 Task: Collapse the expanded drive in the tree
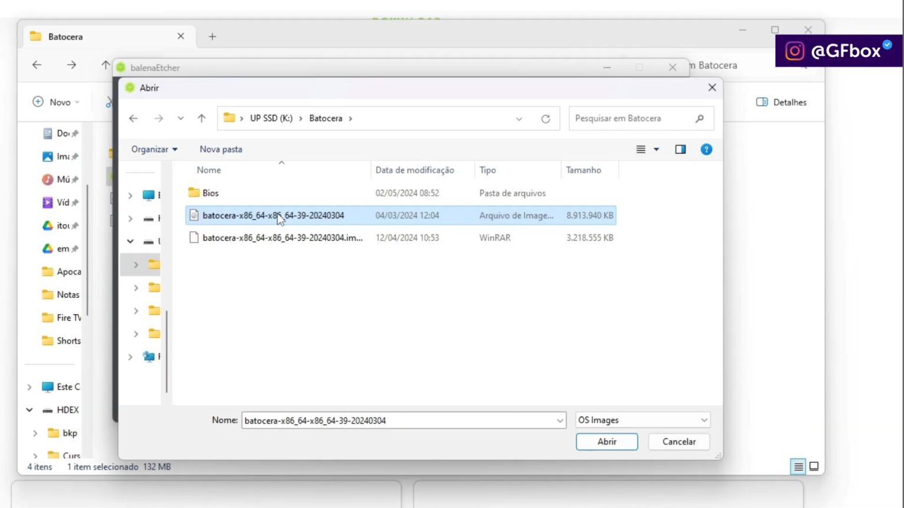point(130,241)
